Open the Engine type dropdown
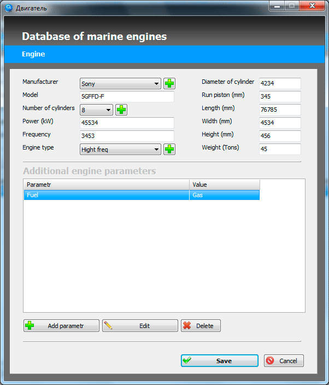The width and height of the screenshot is (329, 385). point(120,150)
